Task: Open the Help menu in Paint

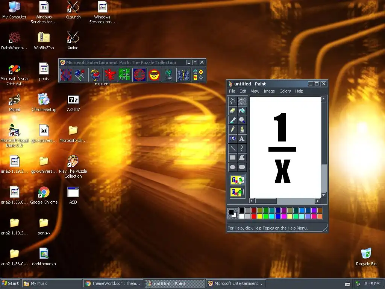Action: 299,91
